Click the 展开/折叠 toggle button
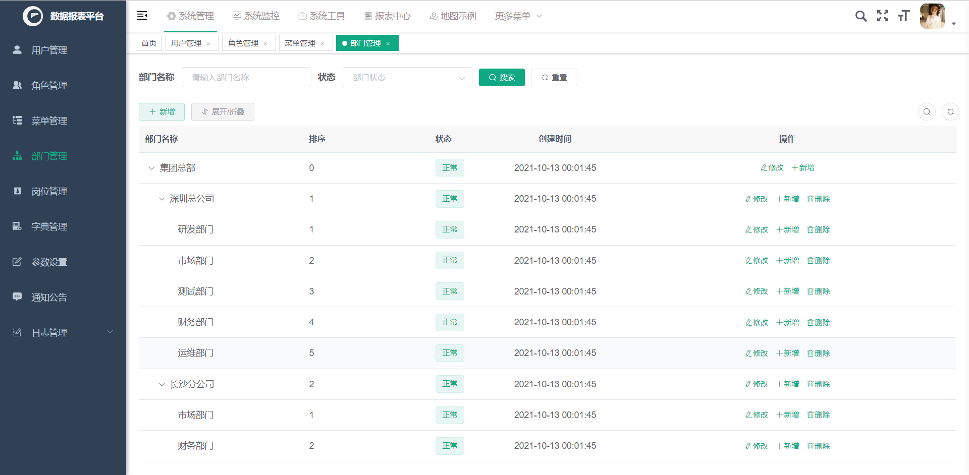This screenshot has height=475, width=969. (223, 111)
